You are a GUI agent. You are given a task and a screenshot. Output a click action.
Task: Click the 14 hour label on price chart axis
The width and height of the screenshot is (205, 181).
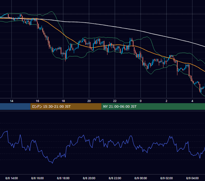[x=11, y=101]
